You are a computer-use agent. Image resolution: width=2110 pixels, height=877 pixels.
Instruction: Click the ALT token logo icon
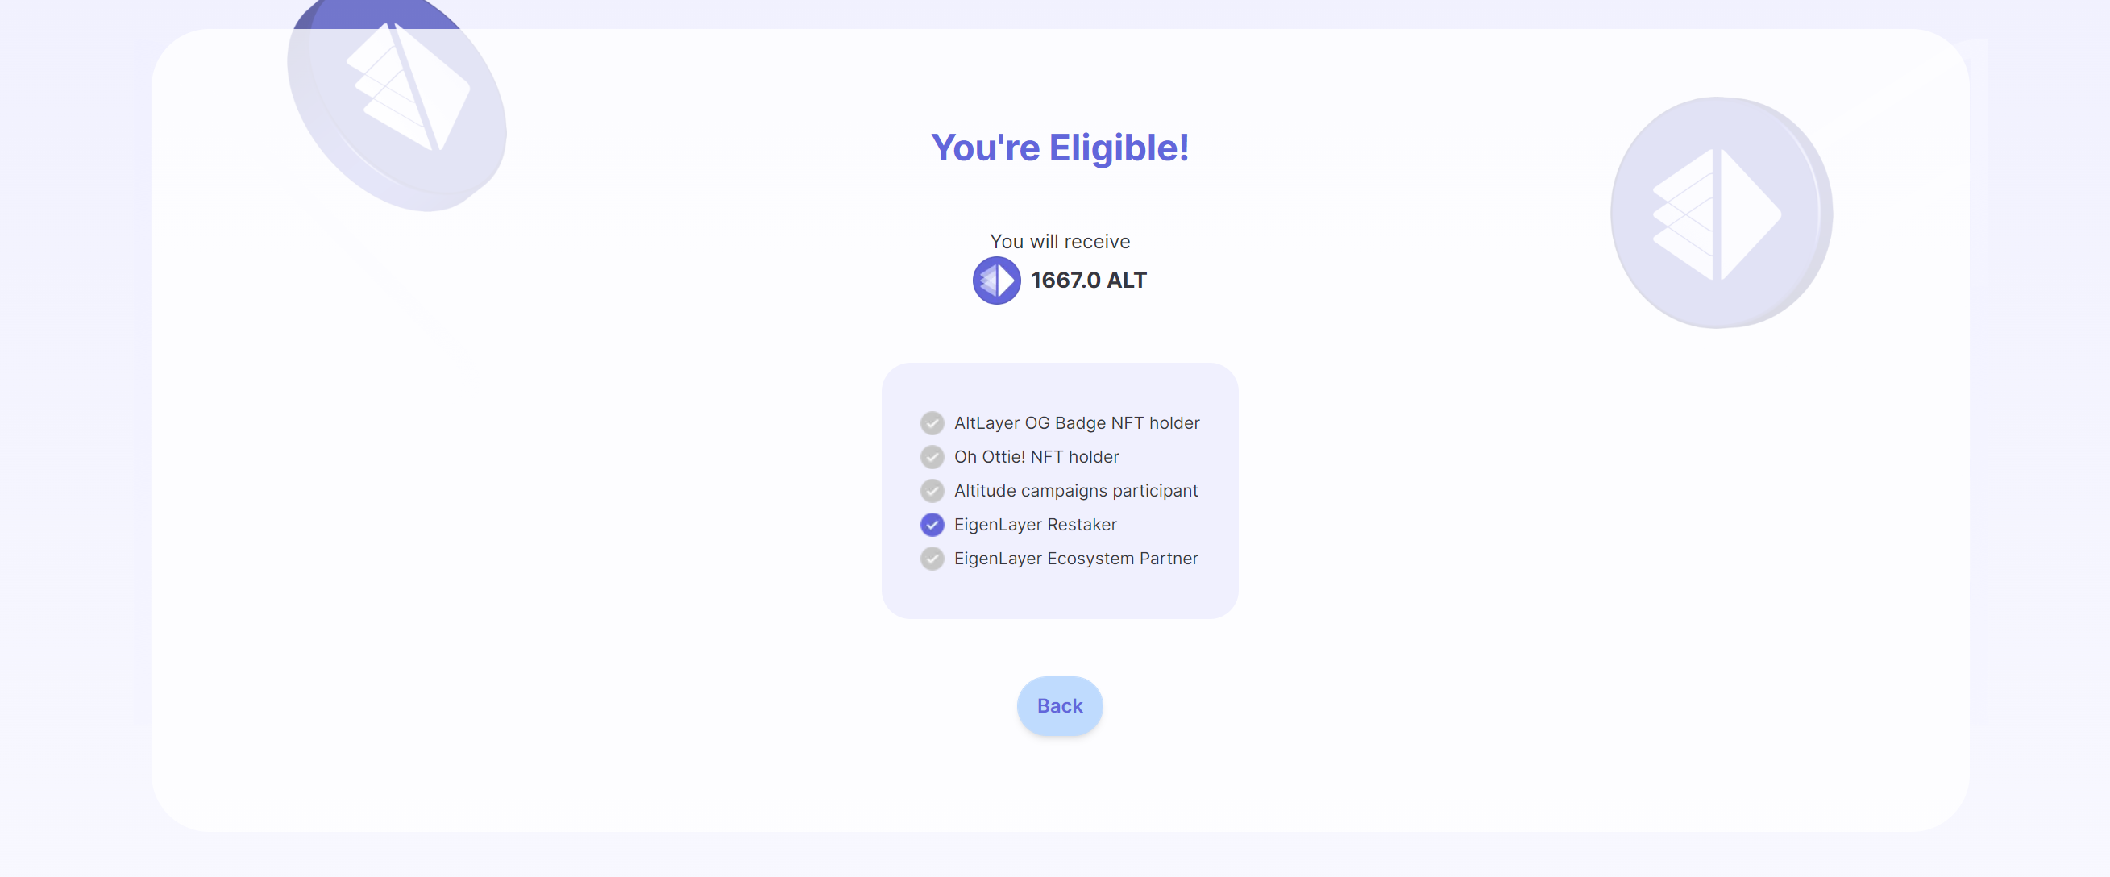[x=996, y=280]
